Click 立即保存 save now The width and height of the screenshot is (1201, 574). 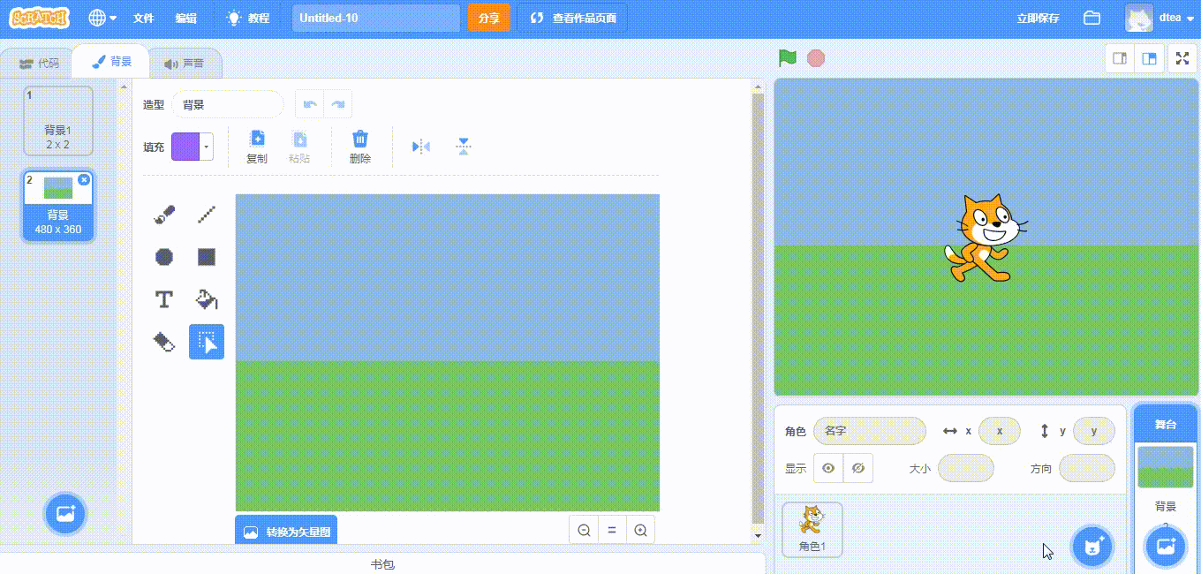[1038, 18]
